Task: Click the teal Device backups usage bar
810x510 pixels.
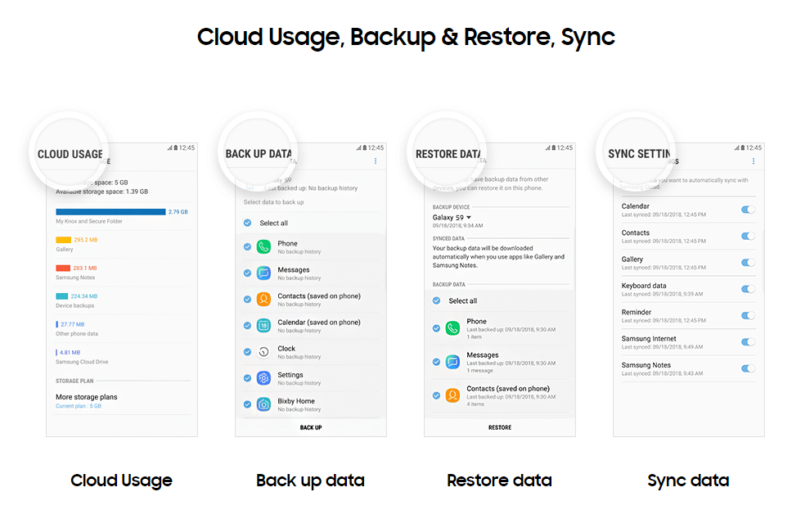Action: pyautogui.click(x=62, y=296)
